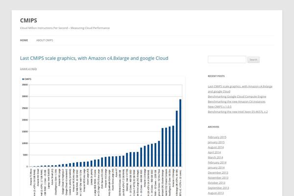Open the February 2014 archive

(217, 163)
